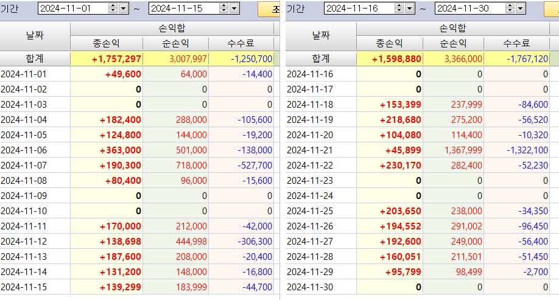This screenshot has width=559, height=300.
Task: Select the -1,322,100 fee cell
Action: pyautogui.click(x=516, y=150)
